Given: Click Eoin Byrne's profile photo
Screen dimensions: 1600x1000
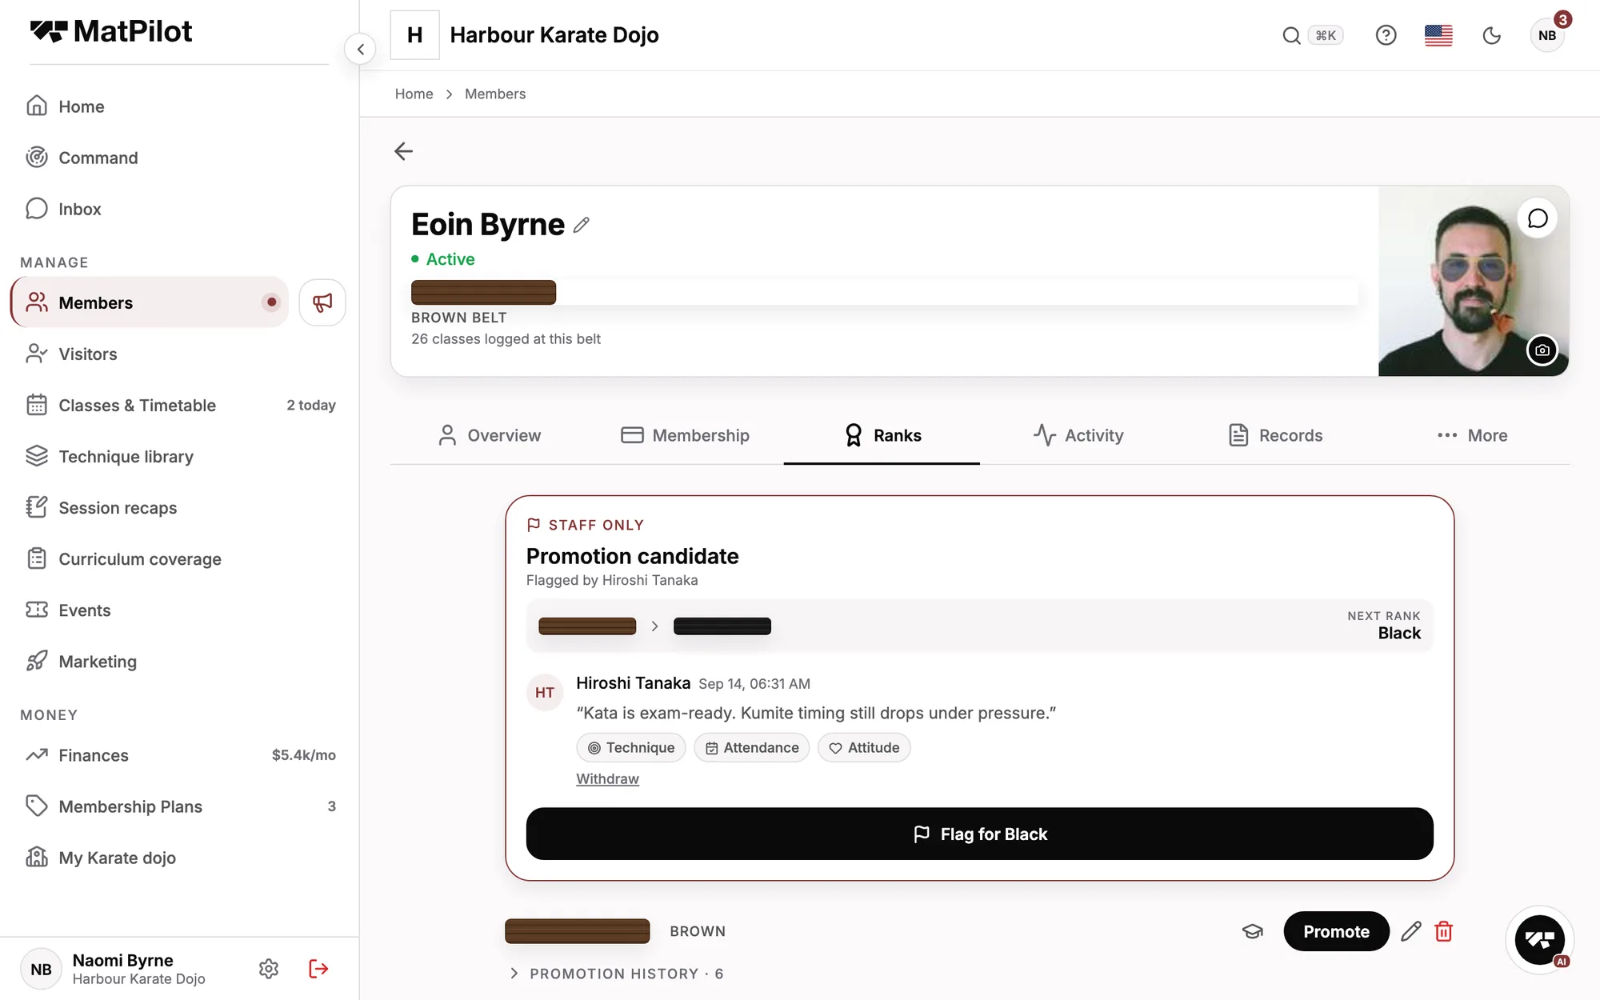Looking at the screenshot, I should pyautogui.click(x=1473, y=282).
